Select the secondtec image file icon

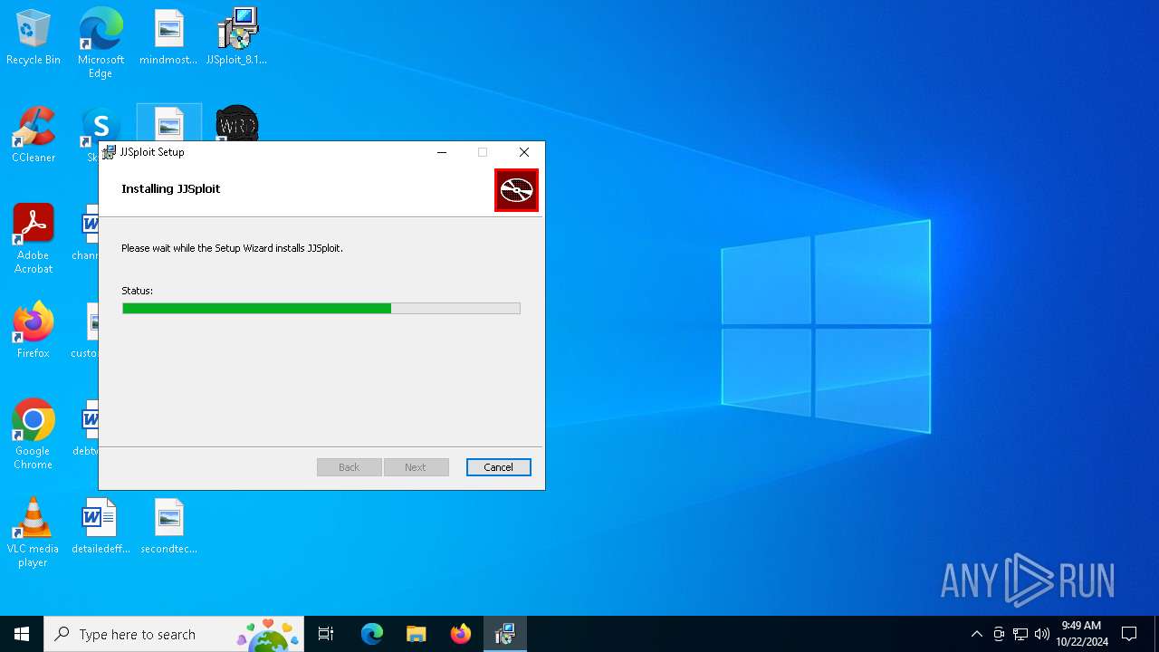click(168, 527)
